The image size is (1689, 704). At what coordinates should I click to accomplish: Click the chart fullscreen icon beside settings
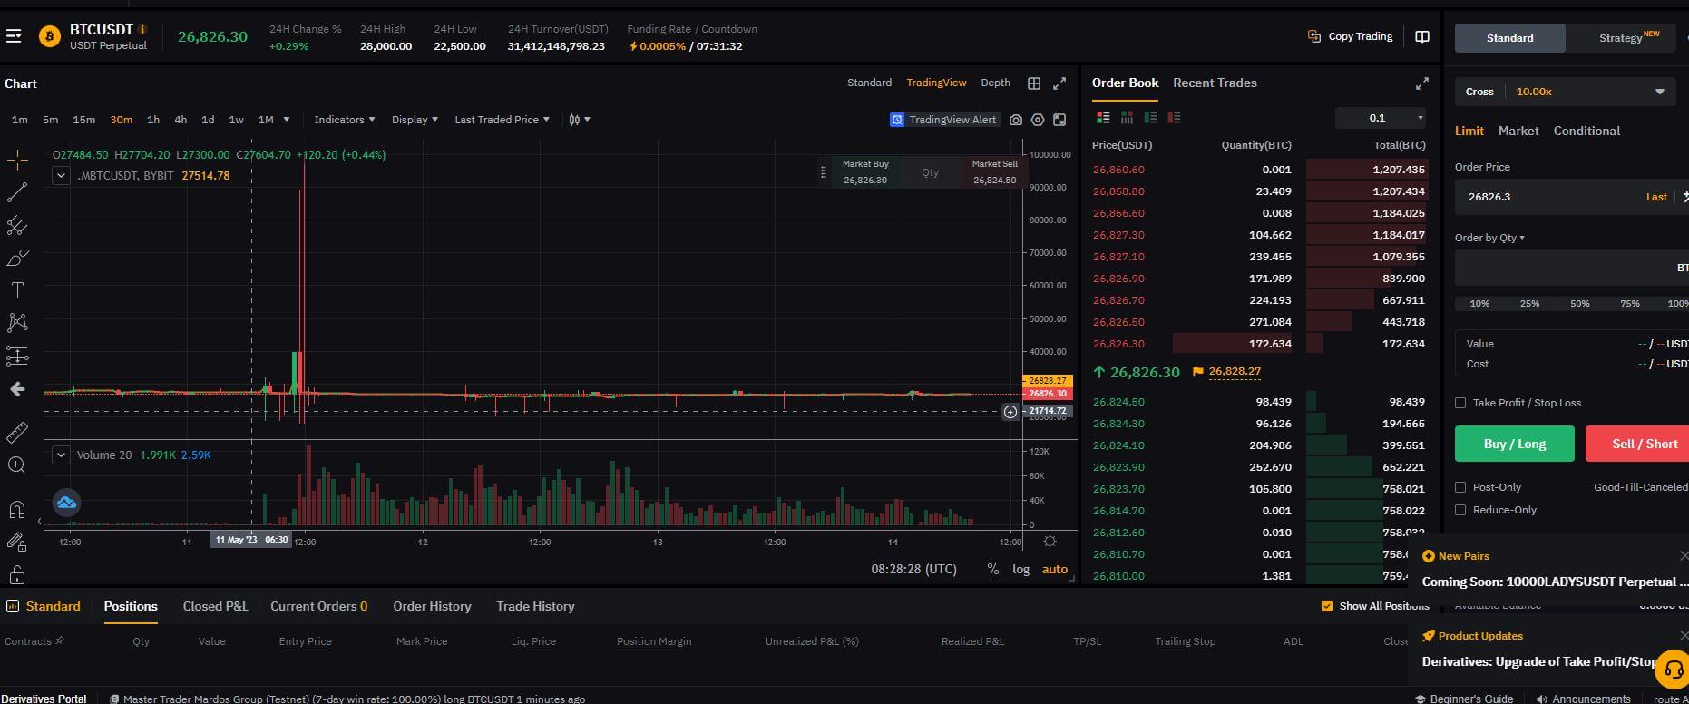1059,120
